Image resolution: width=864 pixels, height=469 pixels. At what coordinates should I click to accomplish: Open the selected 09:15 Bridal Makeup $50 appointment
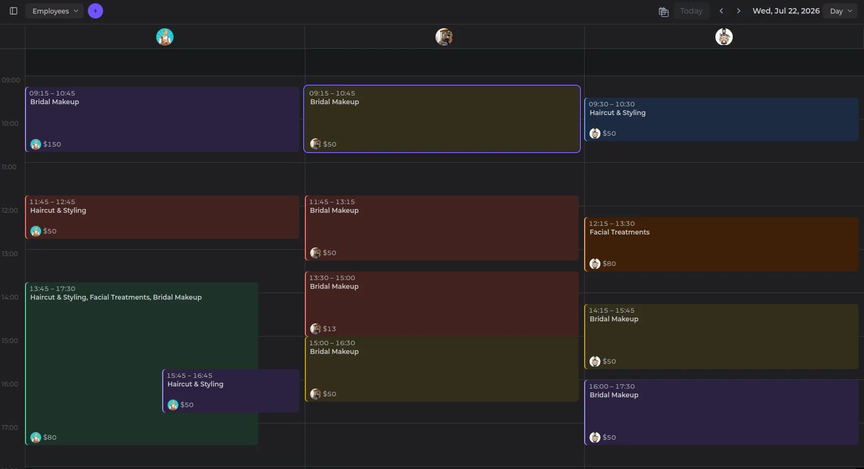pyautogui.click(x=442, y=119)
